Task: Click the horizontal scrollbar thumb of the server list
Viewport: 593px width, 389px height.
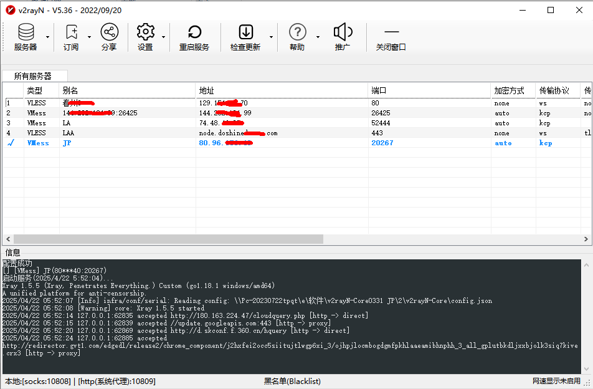Action: (168, 239)
